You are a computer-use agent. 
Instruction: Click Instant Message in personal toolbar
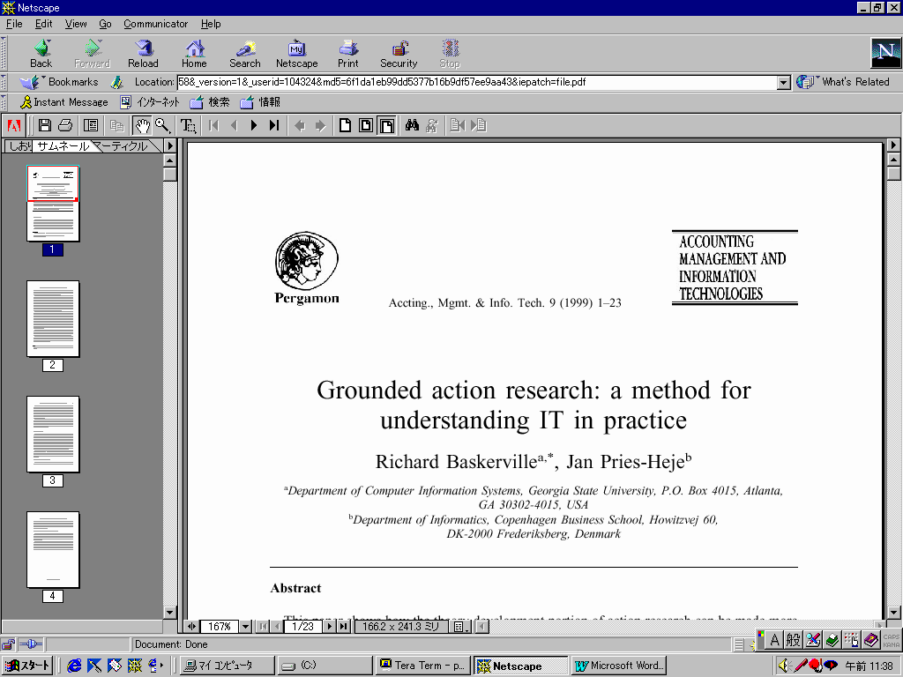point(63,102)
